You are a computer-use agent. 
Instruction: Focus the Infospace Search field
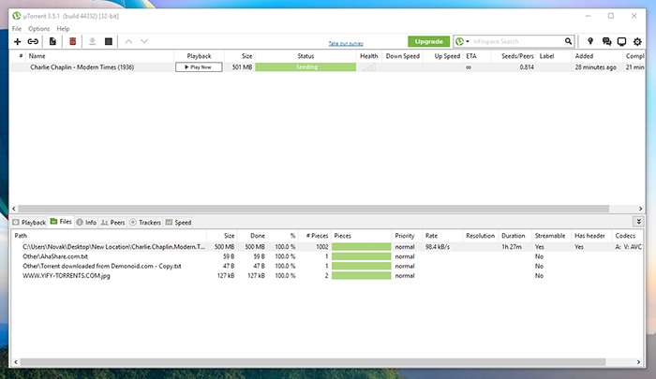tap(516, 41)
